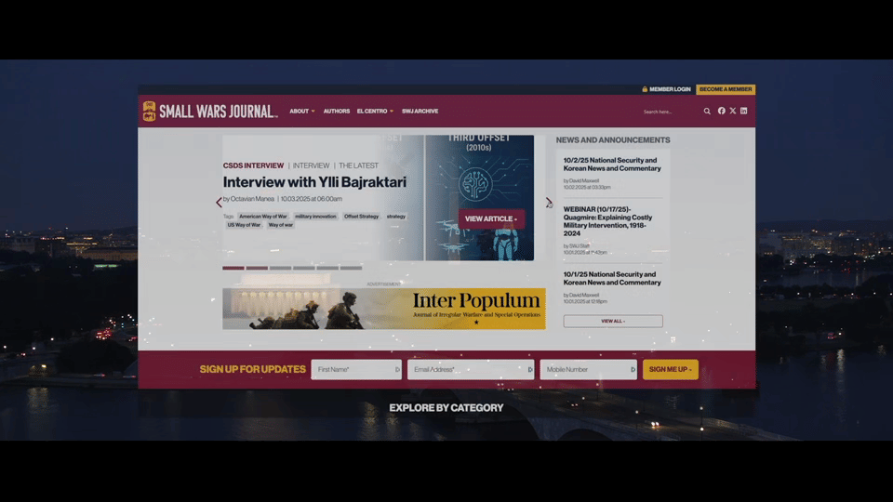Select the Interview category link
The image size is (893, 502).
(x=311, y=165)
